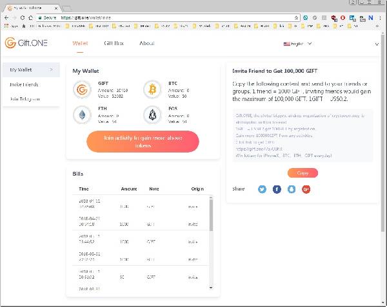The image size is (387, 307).
Task: Click the invite message text box
Action: (303, 136)
